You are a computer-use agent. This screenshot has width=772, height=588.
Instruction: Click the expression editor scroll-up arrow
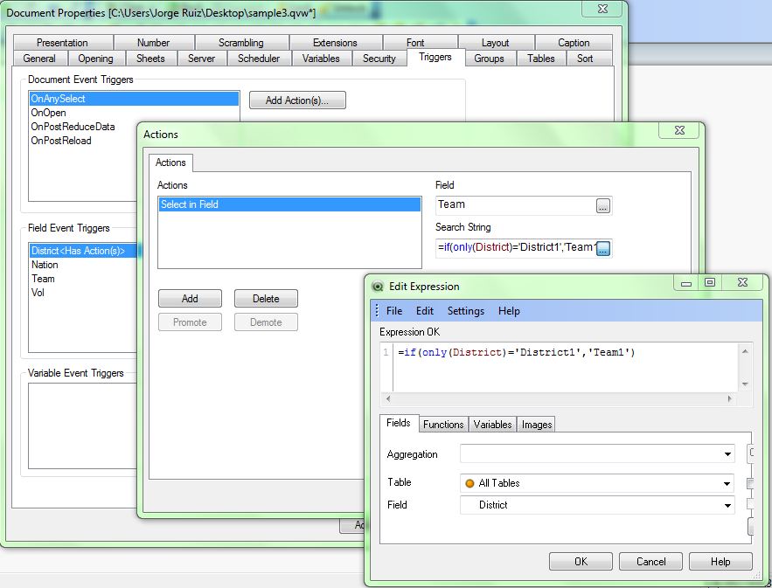[x=744, y=351]
